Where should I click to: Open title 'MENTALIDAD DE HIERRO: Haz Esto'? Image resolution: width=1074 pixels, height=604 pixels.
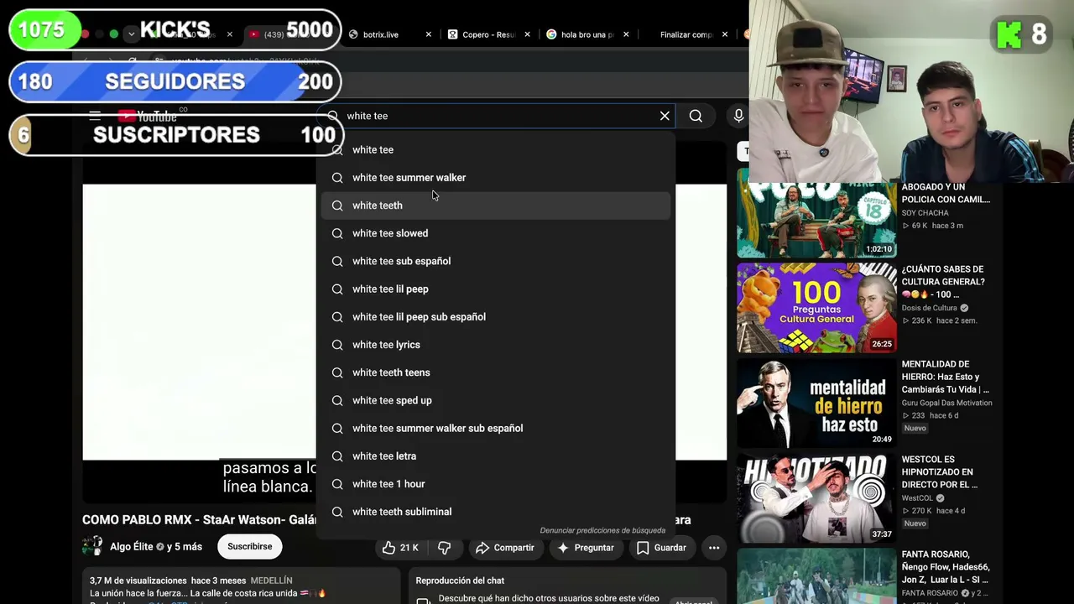[946, 377]
